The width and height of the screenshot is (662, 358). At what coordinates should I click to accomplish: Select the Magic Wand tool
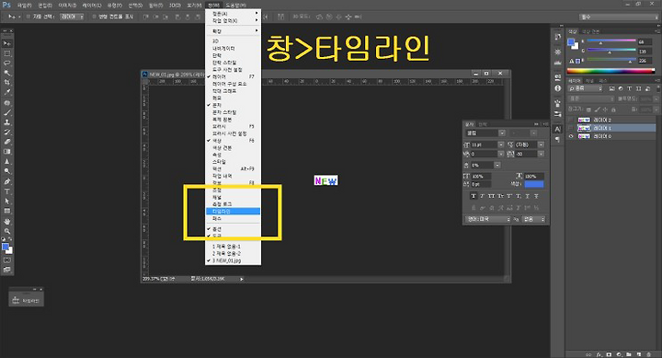pyautogui.click(x=7, y=73)
